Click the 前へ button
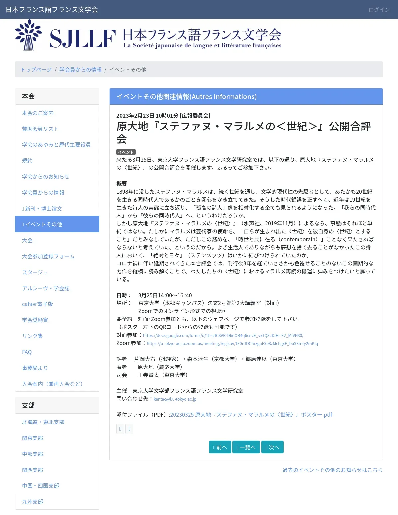Image resolution: width=398 pixels, height=515 pixels. 220,447
